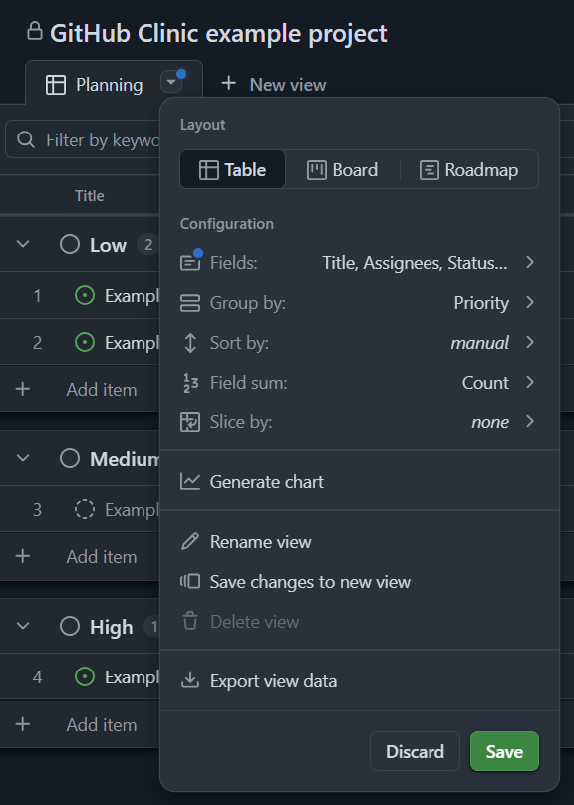Click the private lock icon beside project title
This screenshot has width=574, height=805.
click(35, 31)
